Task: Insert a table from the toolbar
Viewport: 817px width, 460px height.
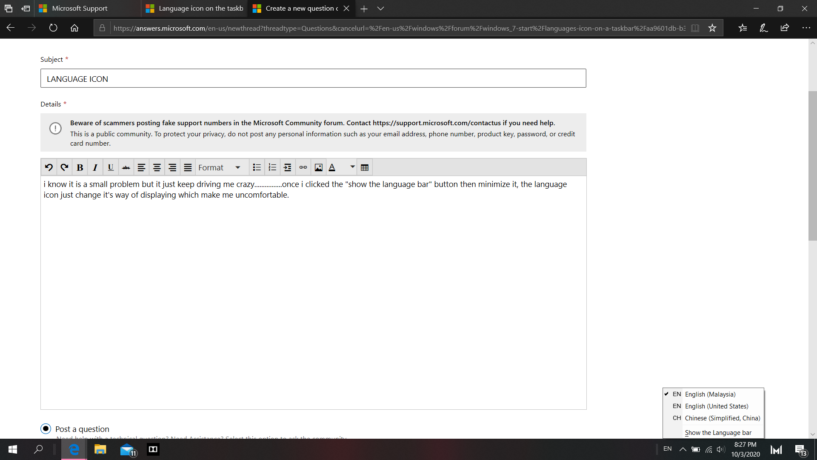Action: coord(365,167)
